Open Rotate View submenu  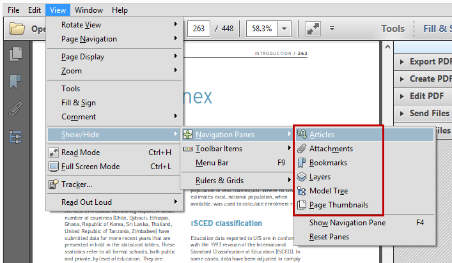tap(114, 25)
